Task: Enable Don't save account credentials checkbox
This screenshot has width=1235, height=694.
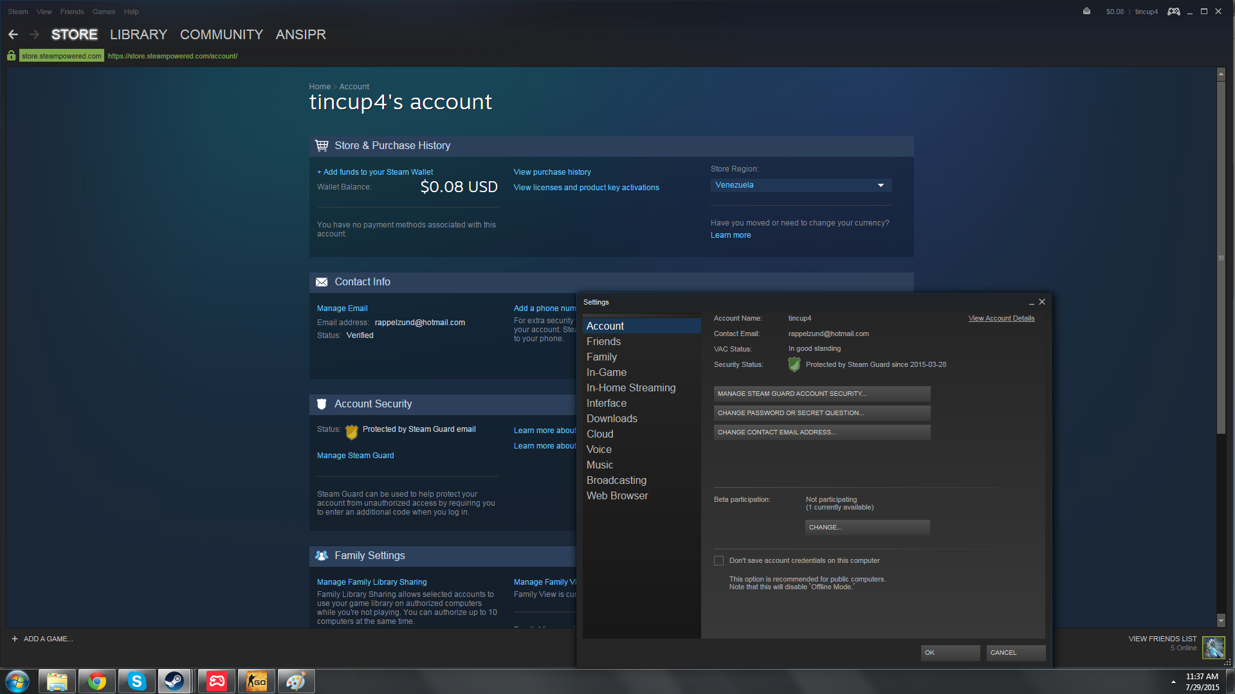Action: tap(718, 561)
